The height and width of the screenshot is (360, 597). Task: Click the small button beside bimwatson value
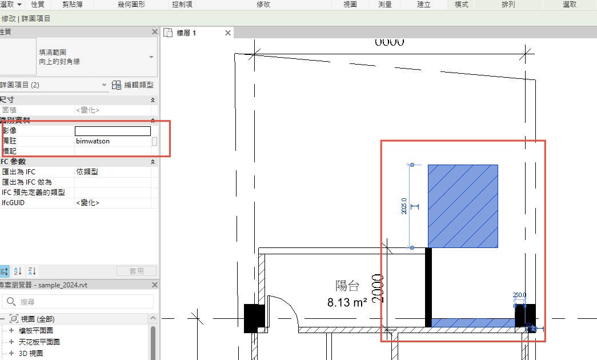pyautogui.click(x=154, y=141)
